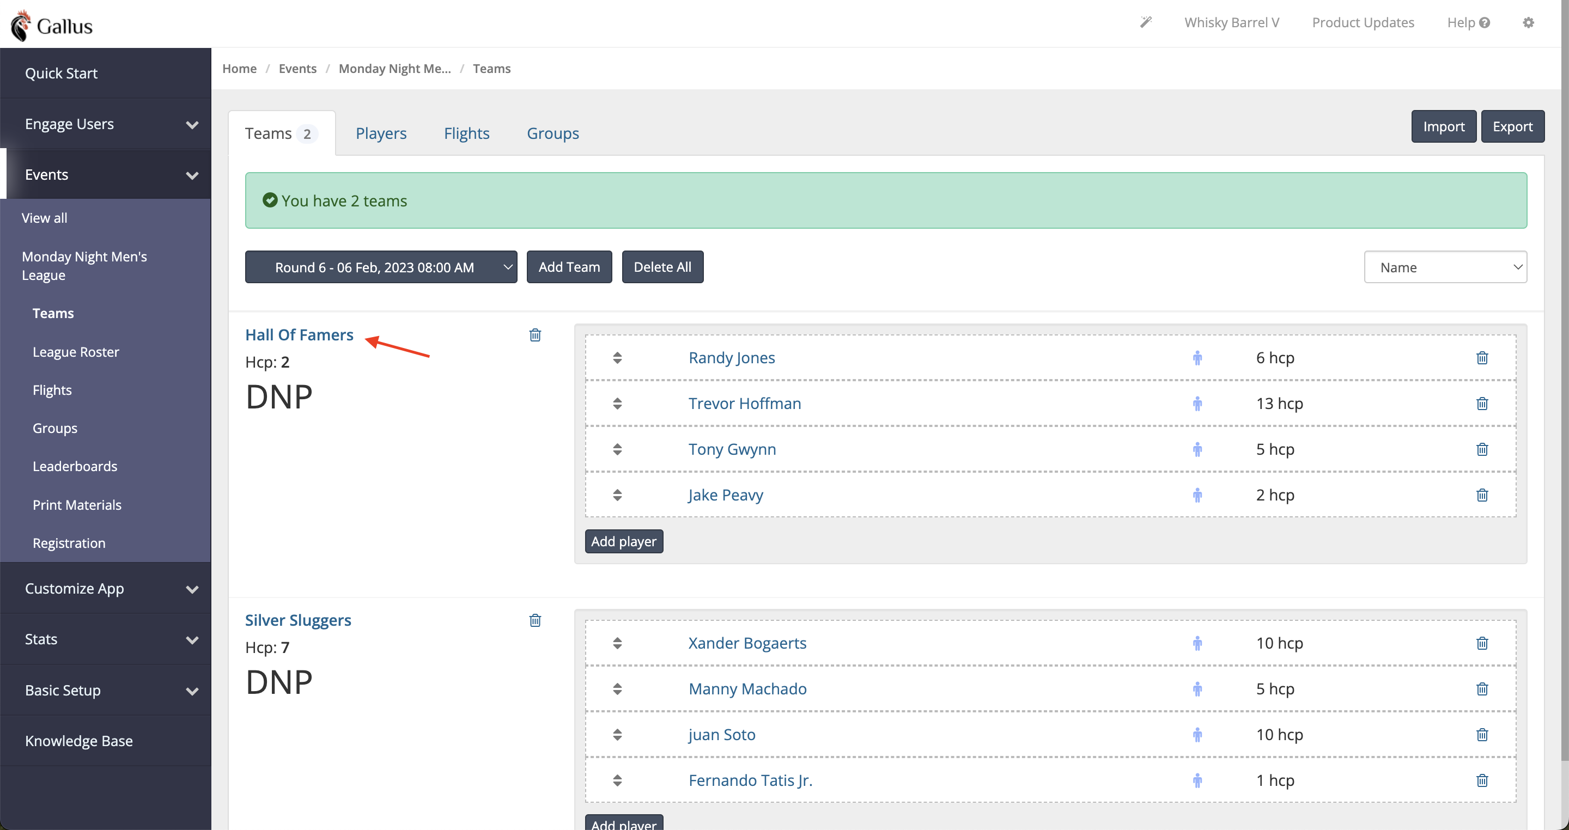Viewport: 1569px width, 830px height.
Task: Open Print Materials in sidebar
Action: coord(77,505)
